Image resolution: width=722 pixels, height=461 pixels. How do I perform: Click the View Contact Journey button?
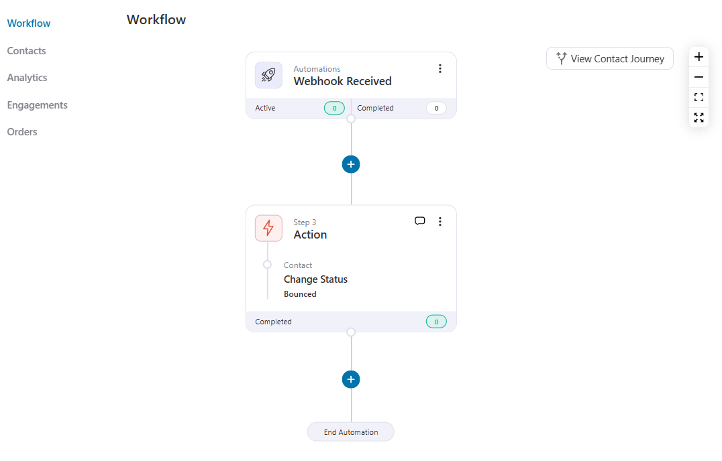[x=610, y=58]
